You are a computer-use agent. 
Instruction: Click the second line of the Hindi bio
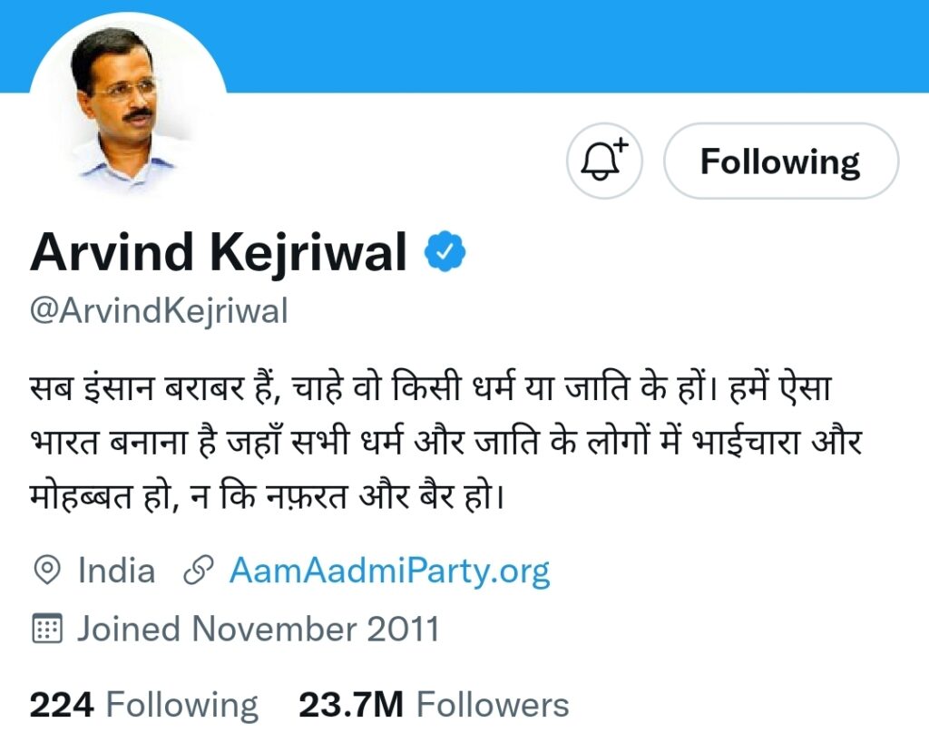pyautogui.click(x=445, y=445)
